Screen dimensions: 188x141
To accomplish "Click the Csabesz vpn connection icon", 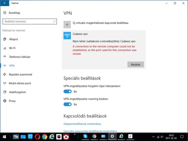I will point(67,36).
